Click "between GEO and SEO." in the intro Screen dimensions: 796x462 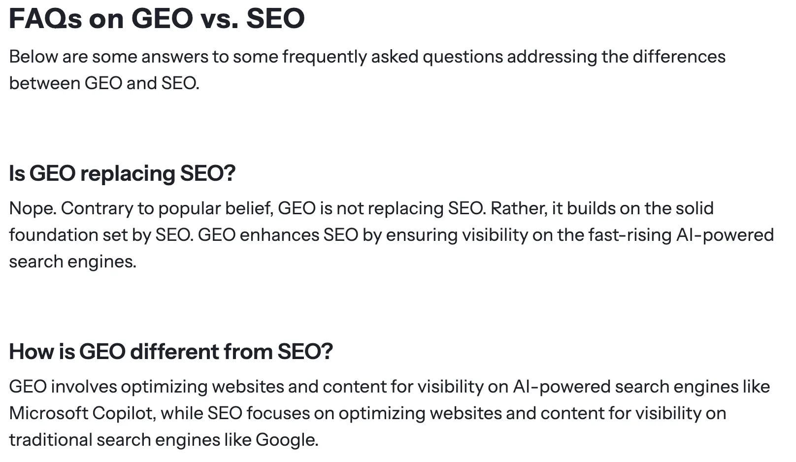click(104, 83)
